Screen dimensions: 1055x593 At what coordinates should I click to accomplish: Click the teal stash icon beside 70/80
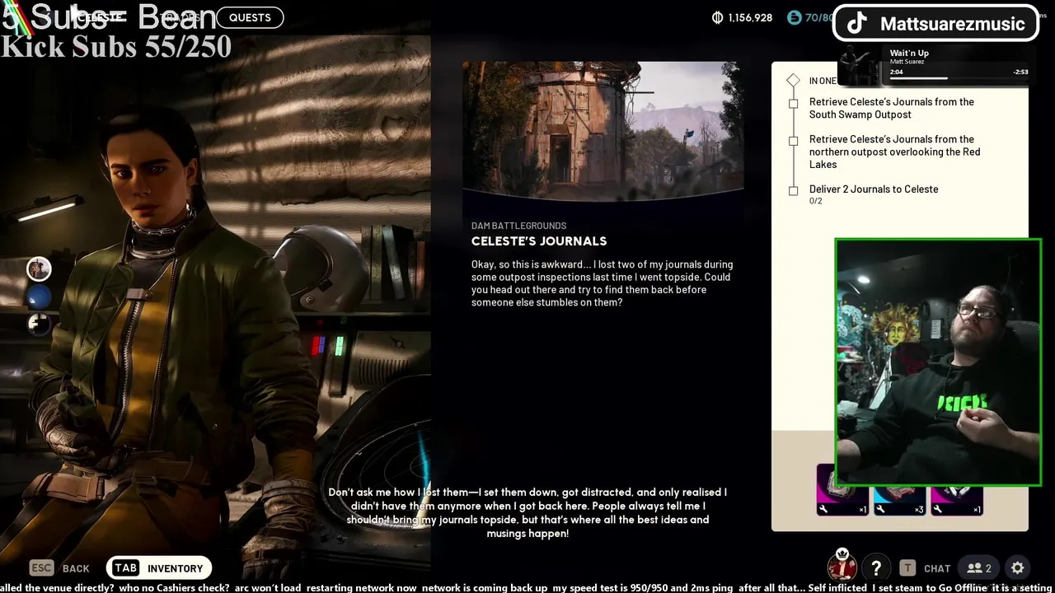(x=794, y=17)
